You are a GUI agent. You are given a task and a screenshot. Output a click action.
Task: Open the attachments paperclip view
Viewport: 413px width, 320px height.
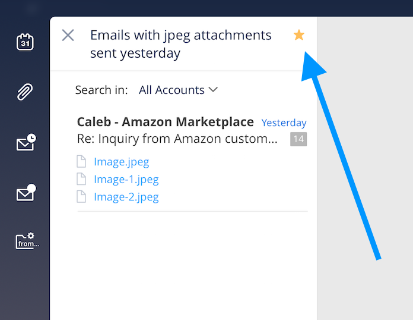coord(25,92)
